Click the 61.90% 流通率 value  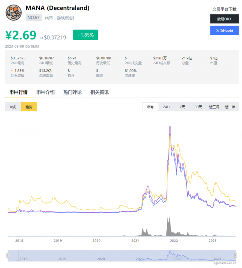[x=131, y=71]
